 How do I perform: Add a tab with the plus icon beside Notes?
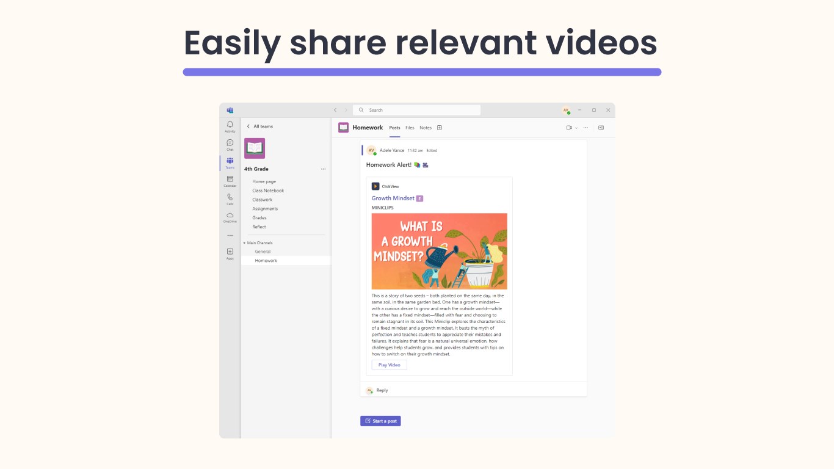(440, 128)
